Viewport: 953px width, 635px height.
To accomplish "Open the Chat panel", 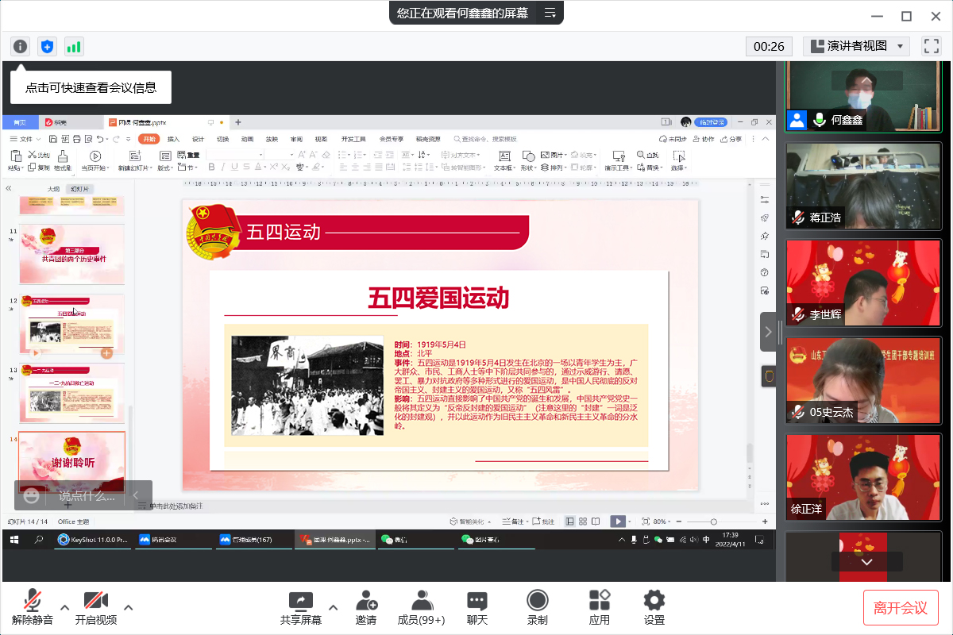I will click(476, 607).
